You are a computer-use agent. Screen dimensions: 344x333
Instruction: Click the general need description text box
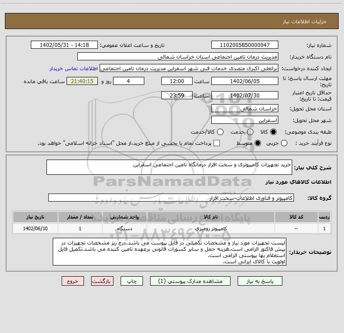169,167
